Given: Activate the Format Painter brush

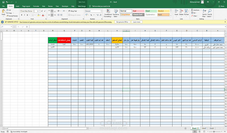Looking at the screenshot, I should [7, 16].
